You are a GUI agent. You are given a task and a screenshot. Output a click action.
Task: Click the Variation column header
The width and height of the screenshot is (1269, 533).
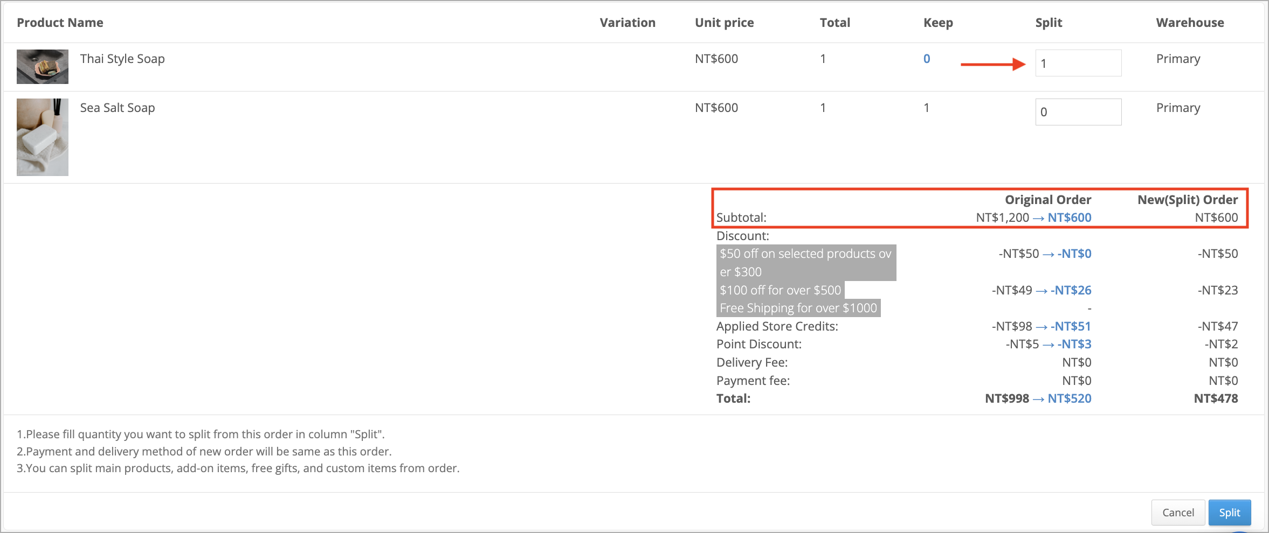click(x=627, y=23)
